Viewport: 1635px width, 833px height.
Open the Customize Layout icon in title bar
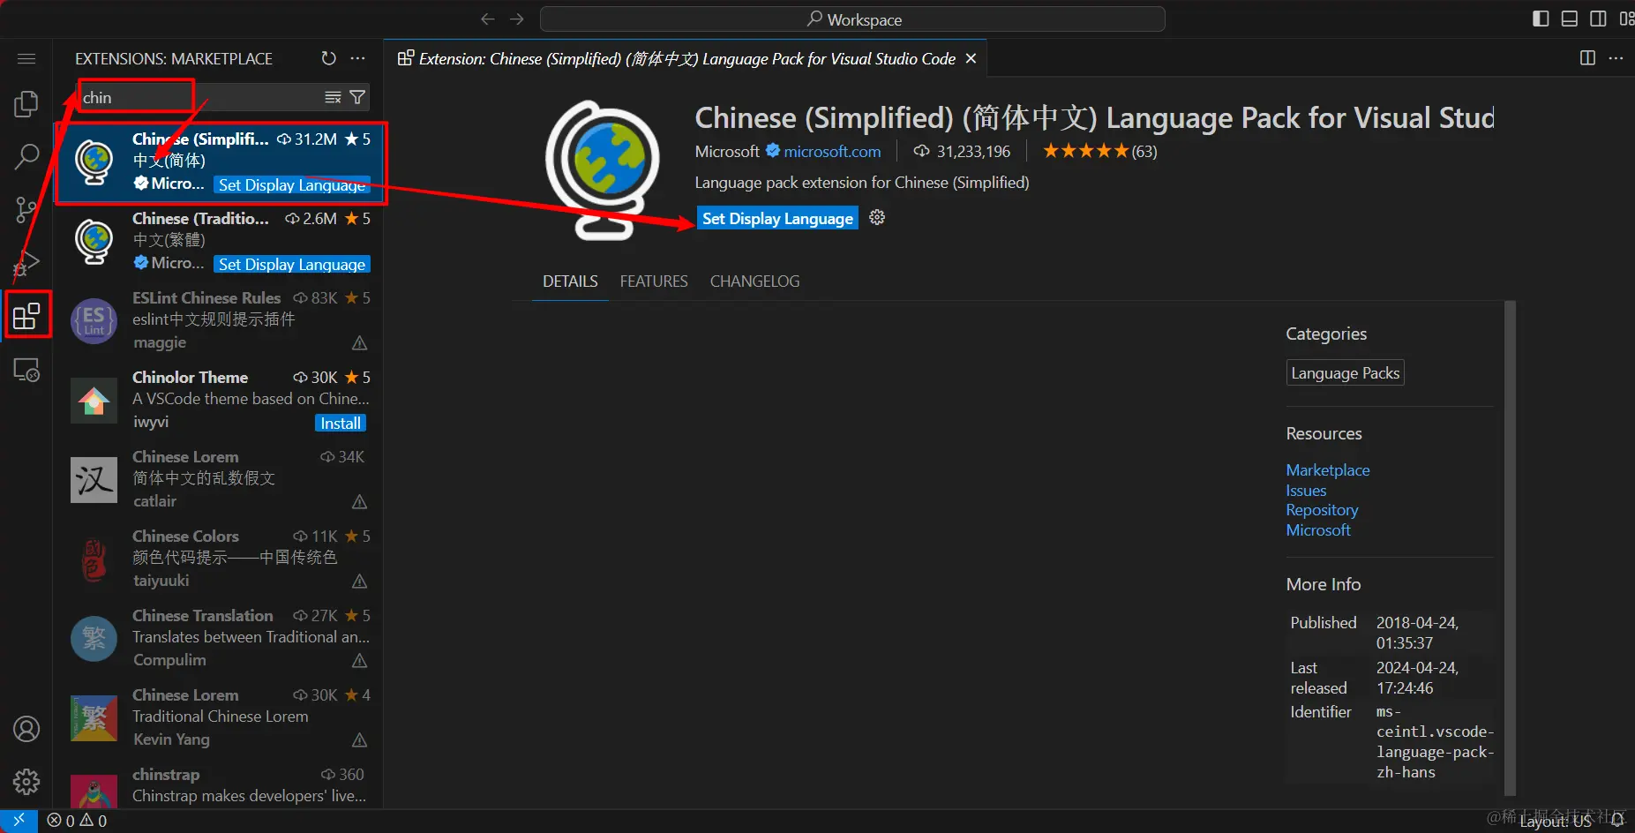pos(1626,19)
